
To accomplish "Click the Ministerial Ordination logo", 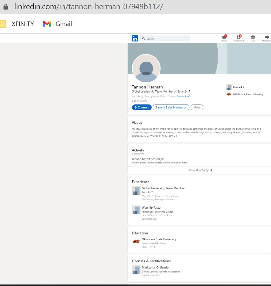I will pyautogui.click(x=136, y=270).
